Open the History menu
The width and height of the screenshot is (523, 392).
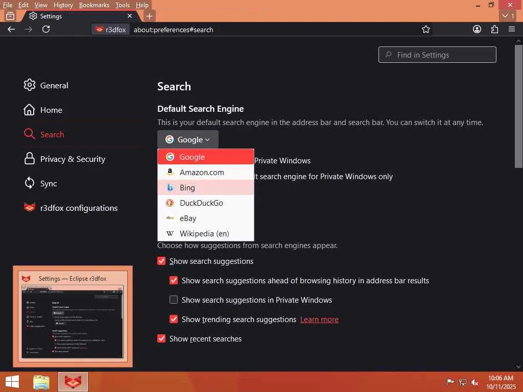(x=63, y=5)
